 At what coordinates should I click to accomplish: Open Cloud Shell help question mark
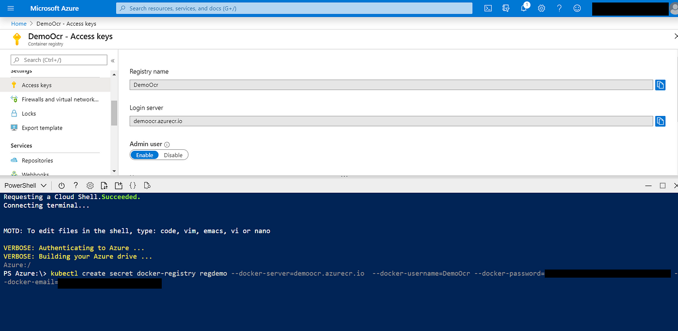click(x=76, y=186)
